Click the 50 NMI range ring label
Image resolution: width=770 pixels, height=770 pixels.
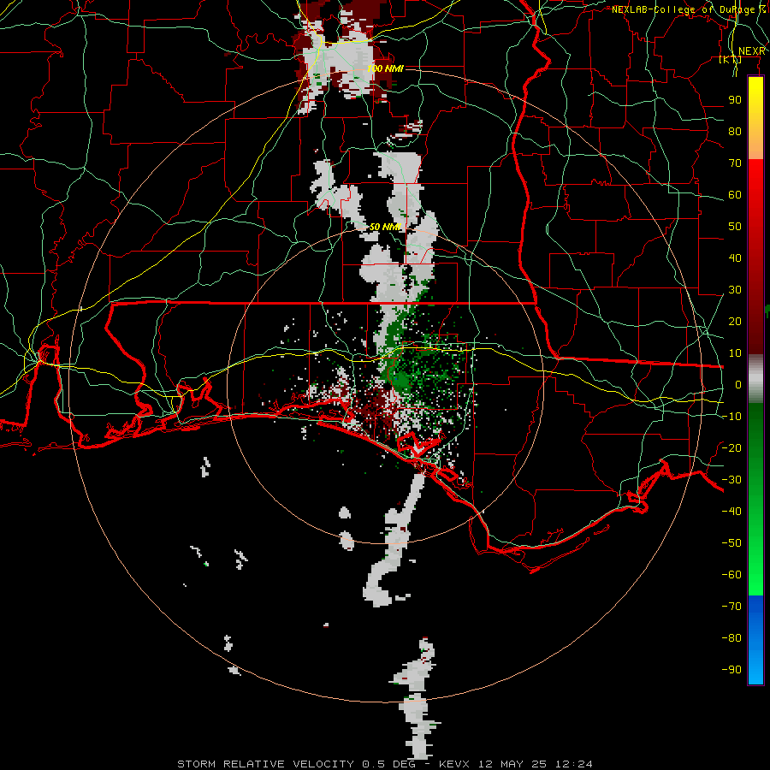pos(386,227)
